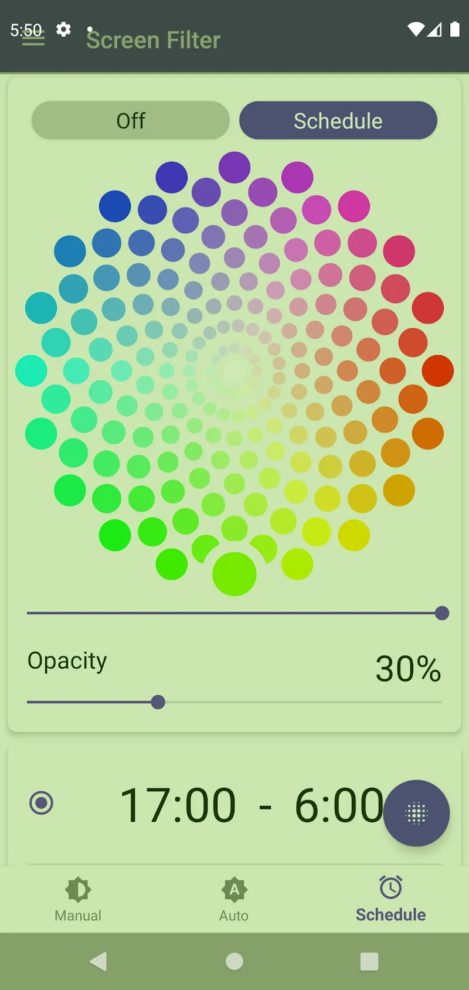Screen dimensions: 469x990
Task: Open the settings gear icon
Action: point(62,29)
